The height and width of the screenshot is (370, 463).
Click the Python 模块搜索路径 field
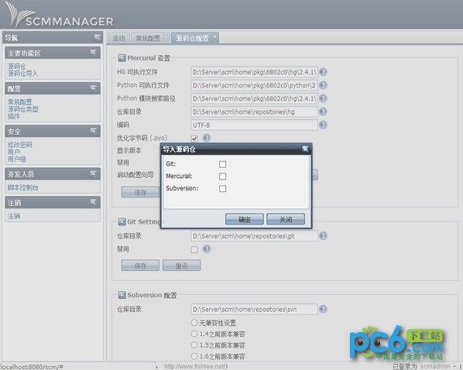click(254, 98)
